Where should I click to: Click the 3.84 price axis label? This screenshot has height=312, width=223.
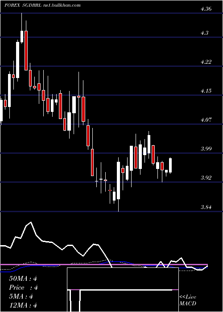[x=206, y=207]
